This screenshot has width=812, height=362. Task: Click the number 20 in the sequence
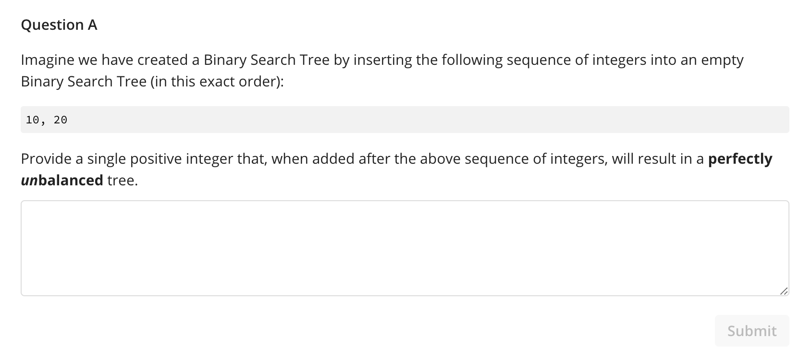click(x=61, y=120)
